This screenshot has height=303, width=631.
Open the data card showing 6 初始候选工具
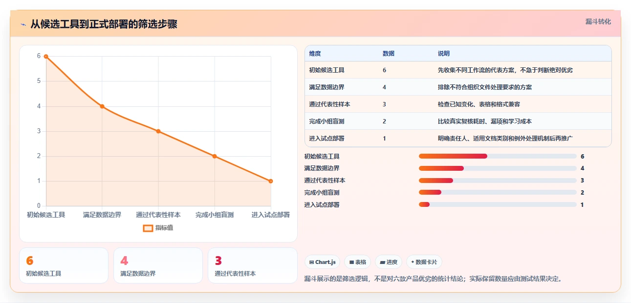pos(64,265)
